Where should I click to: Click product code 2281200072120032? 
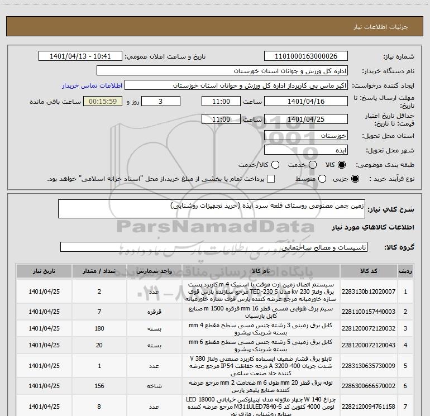[369, 328]
